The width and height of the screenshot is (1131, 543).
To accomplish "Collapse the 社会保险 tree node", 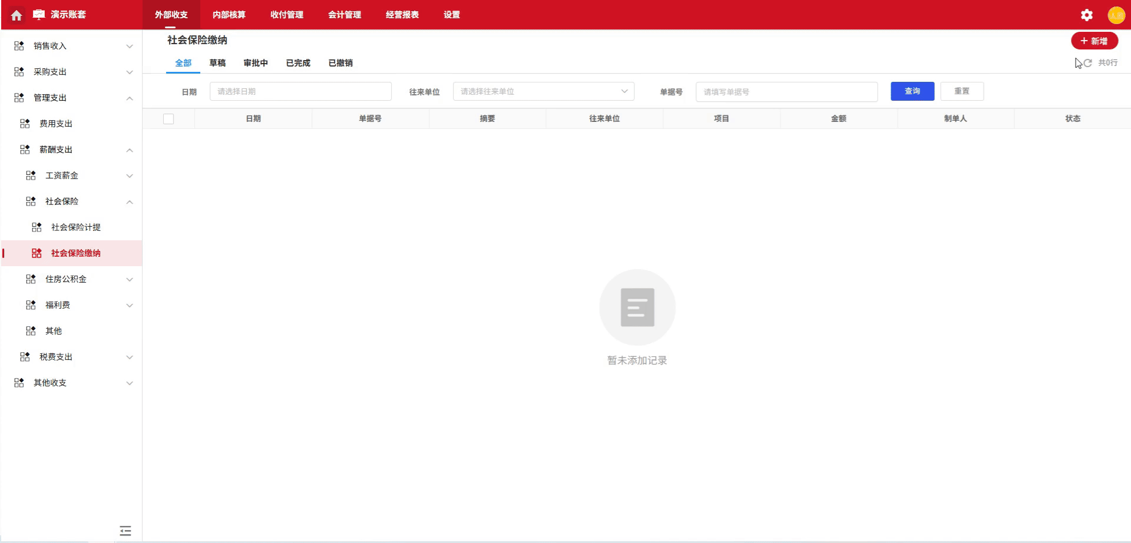I will 129,201.
